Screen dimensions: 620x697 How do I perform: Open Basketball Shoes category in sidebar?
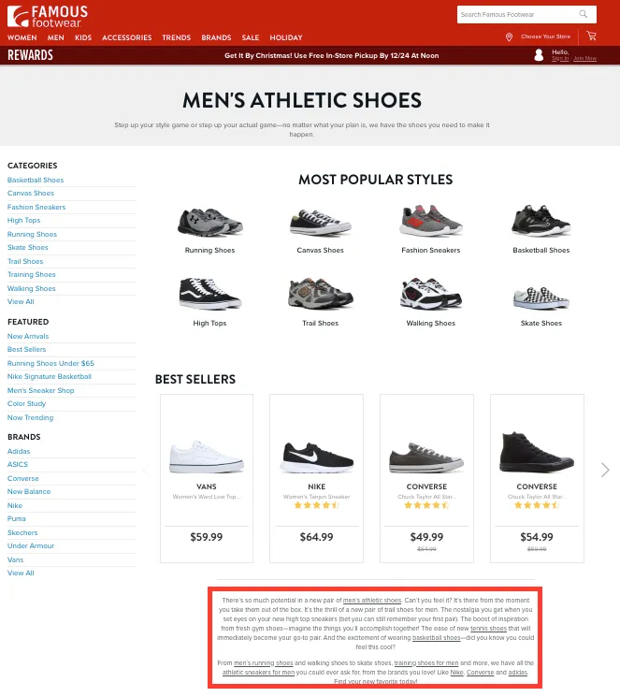[36, 180]
